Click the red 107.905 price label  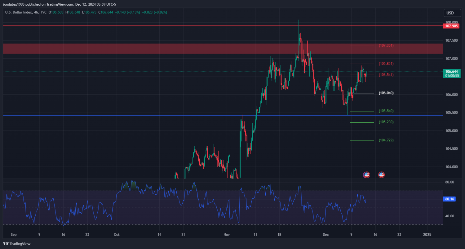point(451,26)
